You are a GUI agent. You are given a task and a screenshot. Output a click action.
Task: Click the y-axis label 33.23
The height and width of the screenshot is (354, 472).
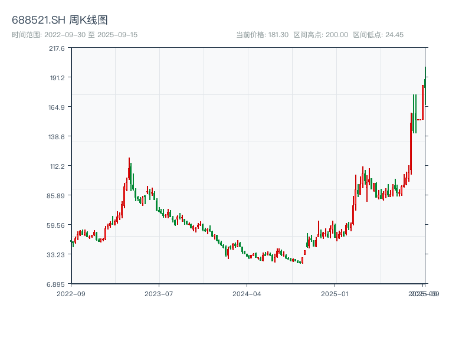(55, 255)
